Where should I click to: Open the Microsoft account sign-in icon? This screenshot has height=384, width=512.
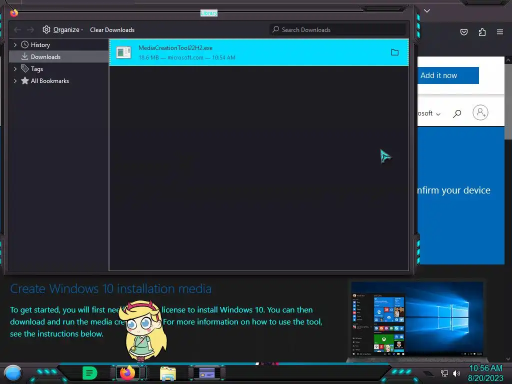click(x=480, y=112)
